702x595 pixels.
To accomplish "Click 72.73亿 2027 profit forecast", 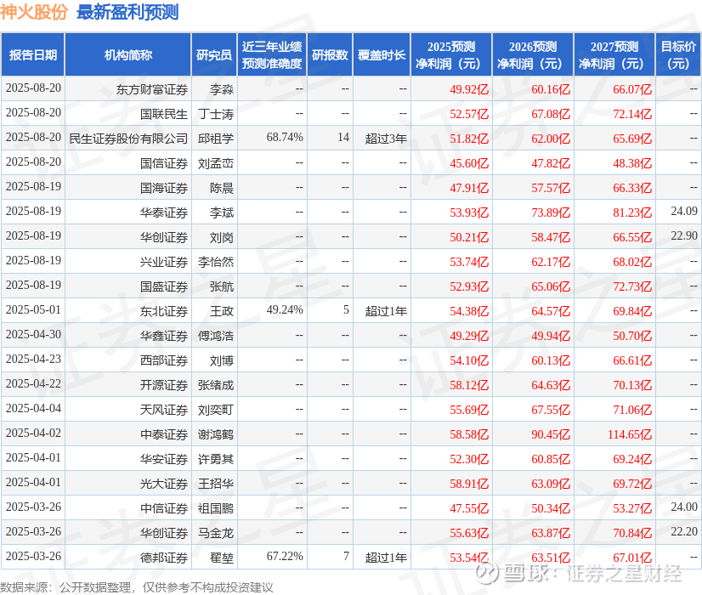I will coord(632,286).
